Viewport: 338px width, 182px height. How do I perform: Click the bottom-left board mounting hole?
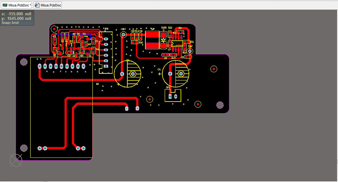point(24,148)
